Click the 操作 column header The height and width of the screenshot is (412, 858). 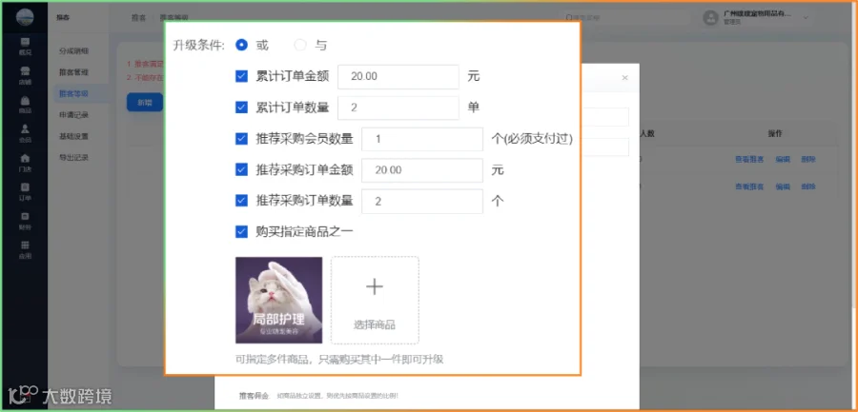[x=775, y=134]
